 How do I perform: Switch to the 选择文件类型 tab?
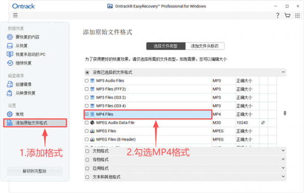166,46
